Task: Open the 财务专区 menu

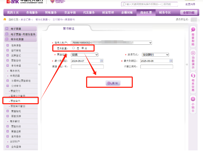Action: pyautogui.click(x=165, y=12)
